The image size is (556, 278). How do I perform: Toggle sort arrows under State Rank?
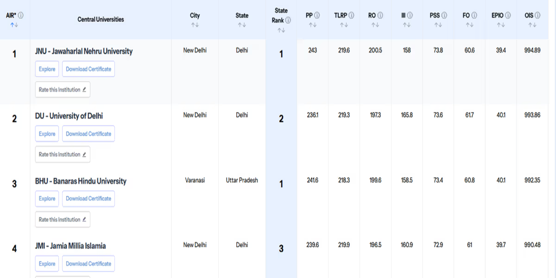[x=281, y=30]
